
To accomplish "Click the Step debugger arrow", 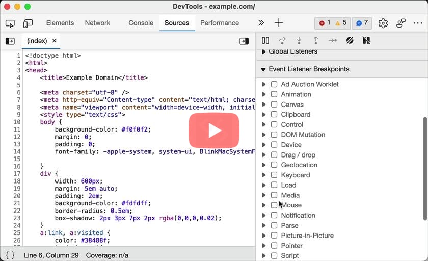I will 332,41.
